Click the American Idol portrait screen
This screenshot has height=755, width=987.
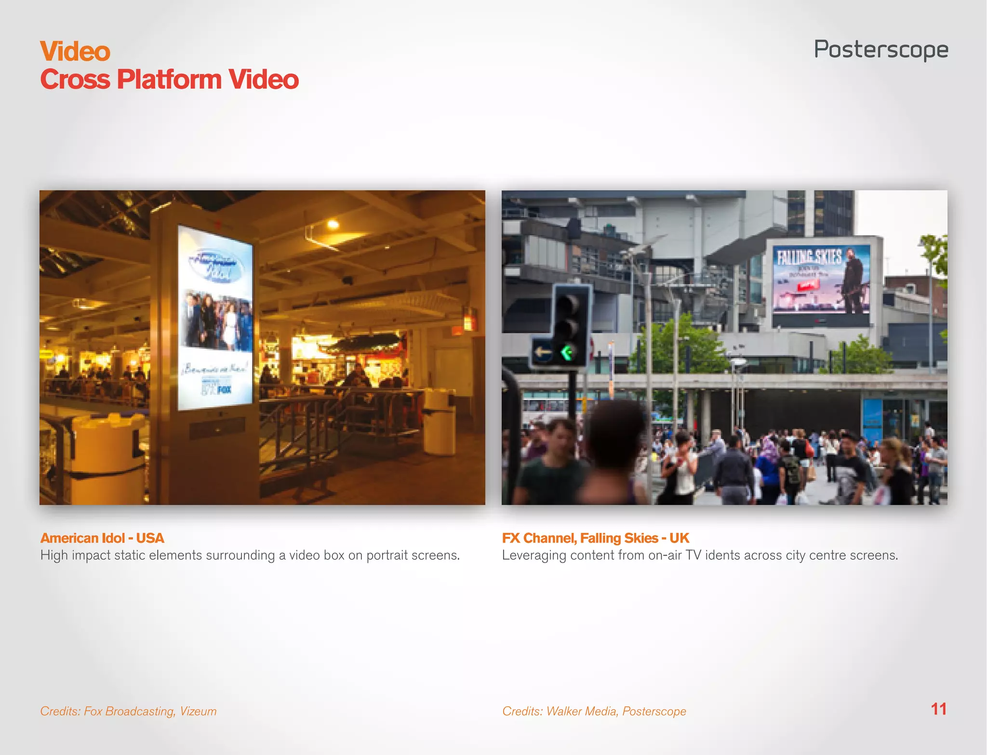[215, 318]
